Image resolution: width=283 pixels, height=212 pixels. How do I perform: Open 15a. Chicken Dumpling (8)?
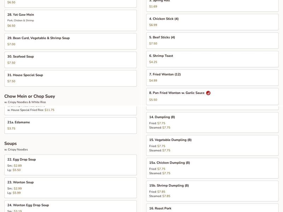point(212,168)
